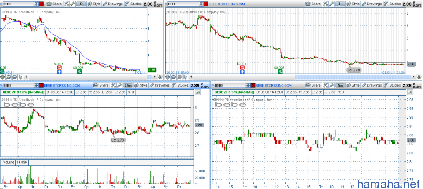The height and width of the screenshot is (189, 423).
Task: Click the 15m timeframe button
Action: [128, 85]
